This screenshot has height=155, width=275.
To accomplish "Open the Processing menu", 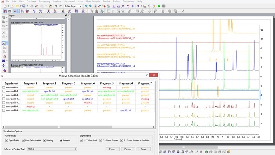I will 44,2.
